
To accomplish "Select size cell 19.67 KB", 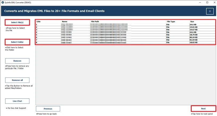I will tap(202, 30).
